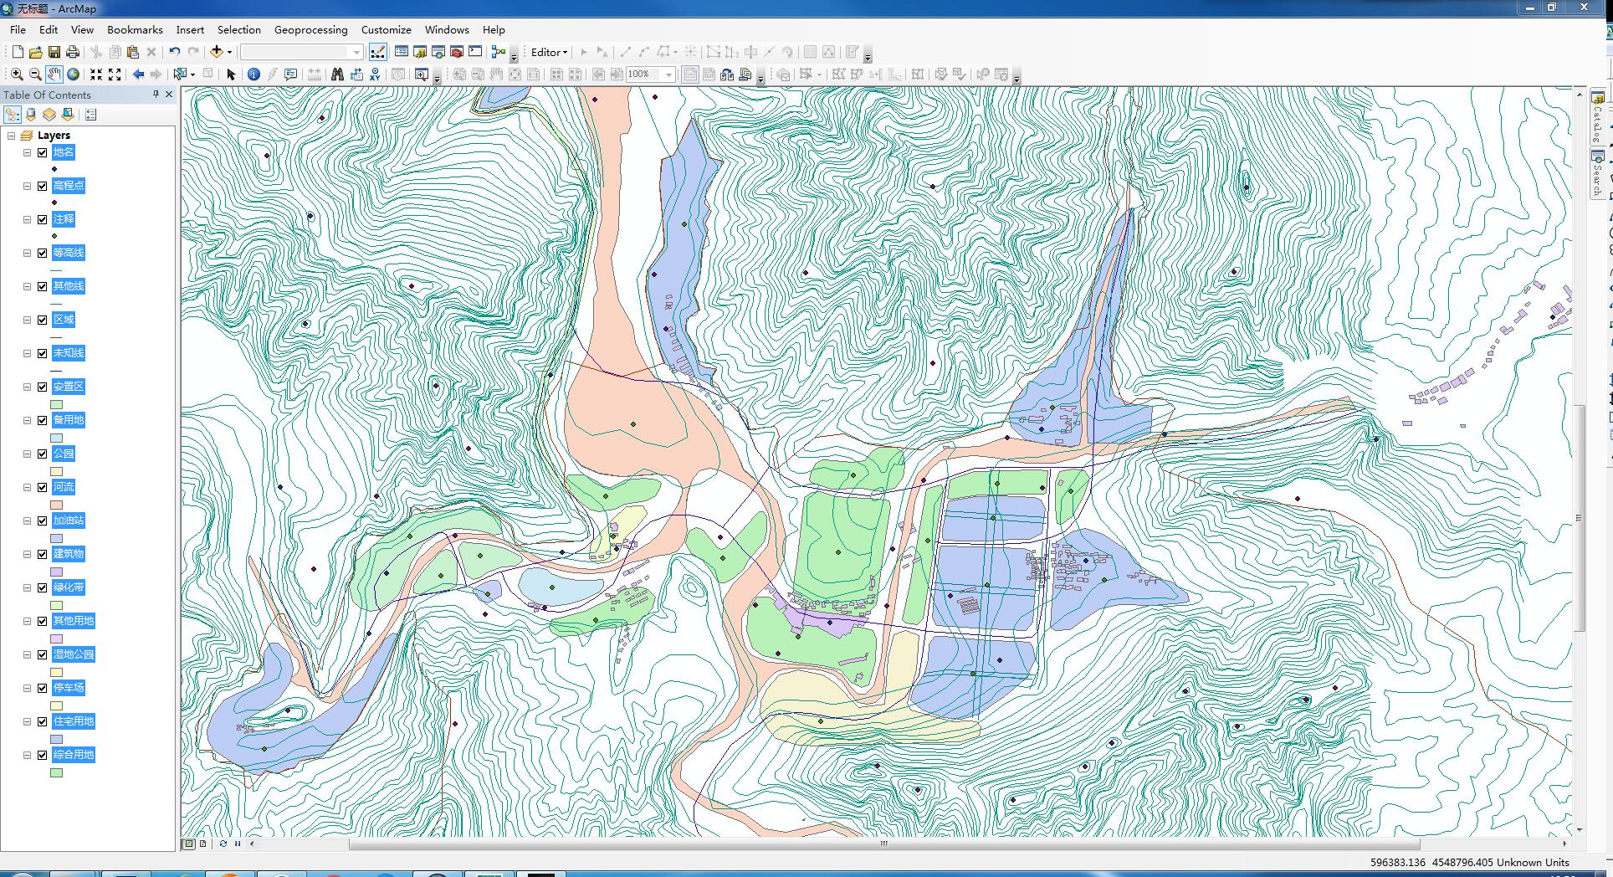
Task: Launch ModelBuilder window
Action: click(499, 52)
